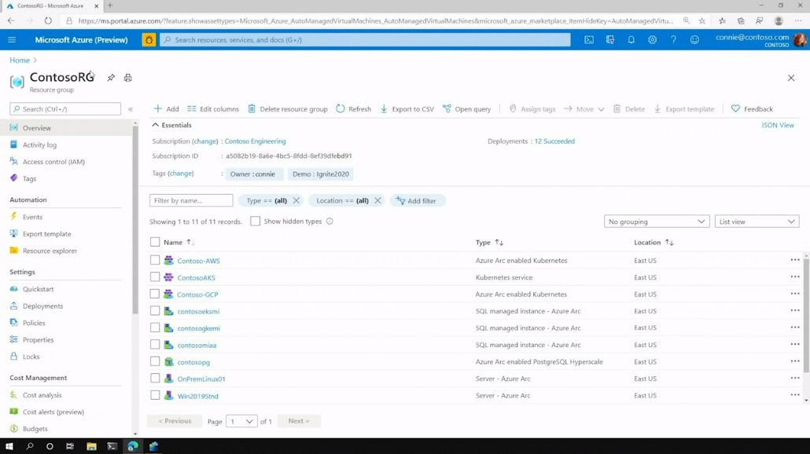
Task: Click the resource list vertical scrollbar
Action: click(806, 314)
